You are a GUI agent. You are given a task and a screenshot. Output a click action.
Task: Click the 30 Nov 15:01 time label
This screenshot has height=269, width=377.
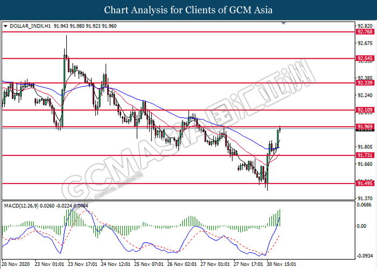coord(282,264)
